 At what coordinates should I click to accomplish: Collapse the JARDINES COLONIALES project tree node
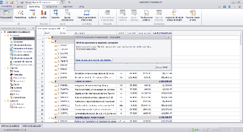coord(2,32)
